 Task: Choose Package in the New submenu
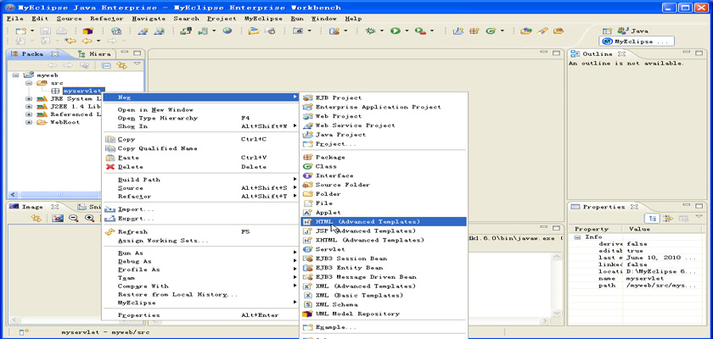(384, 157)
